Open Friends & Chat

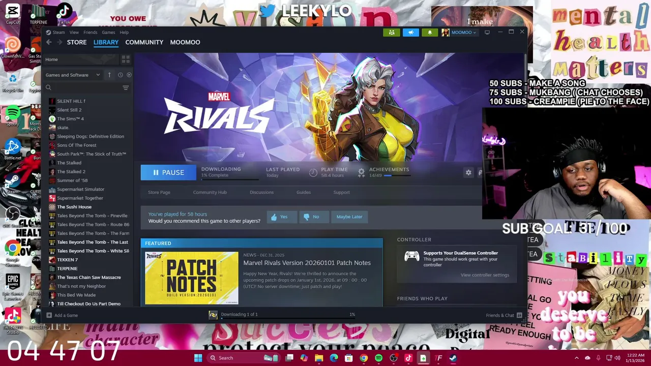coord(504,315)
